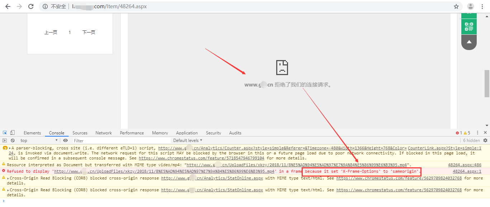This screenshot has height=207, width=490.
Task: Go back with the browser back arrow
Action: 8,6
